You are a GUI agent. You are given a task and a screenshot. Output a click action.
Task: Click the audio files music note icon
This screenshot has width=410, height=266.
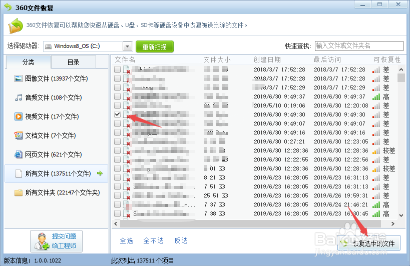19,97
